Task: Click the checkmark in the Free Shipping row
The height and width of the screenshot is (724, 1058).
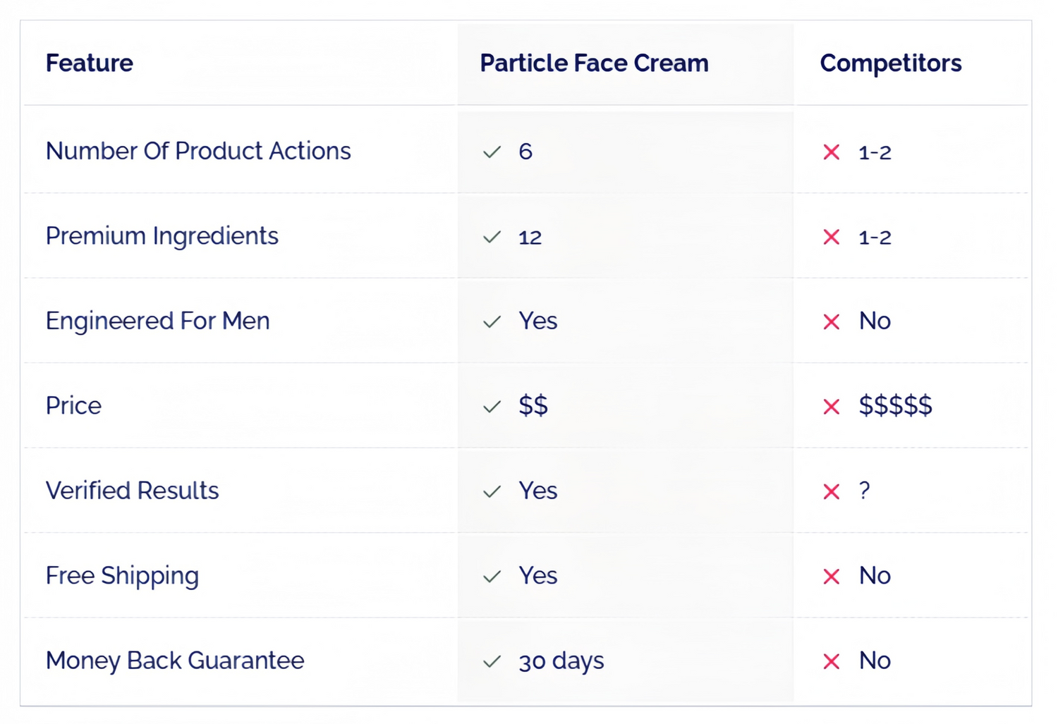Action: tap(492, 577)
